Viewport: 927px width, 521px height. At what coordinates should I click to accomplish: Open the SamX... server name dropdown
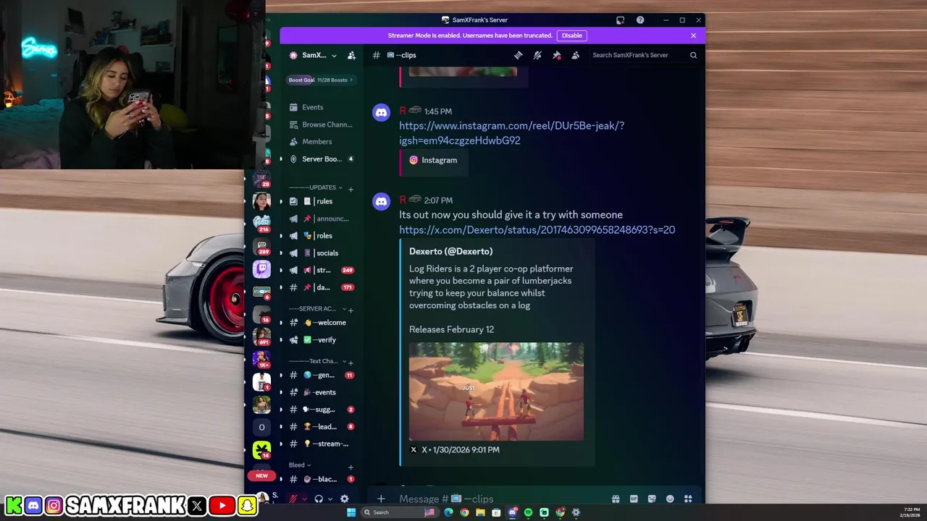point(319,55)
